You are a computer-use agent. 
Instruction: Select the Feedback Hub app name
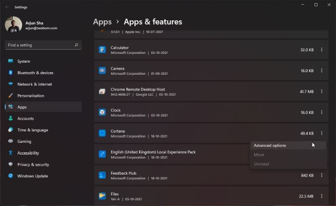click(123, 173)
